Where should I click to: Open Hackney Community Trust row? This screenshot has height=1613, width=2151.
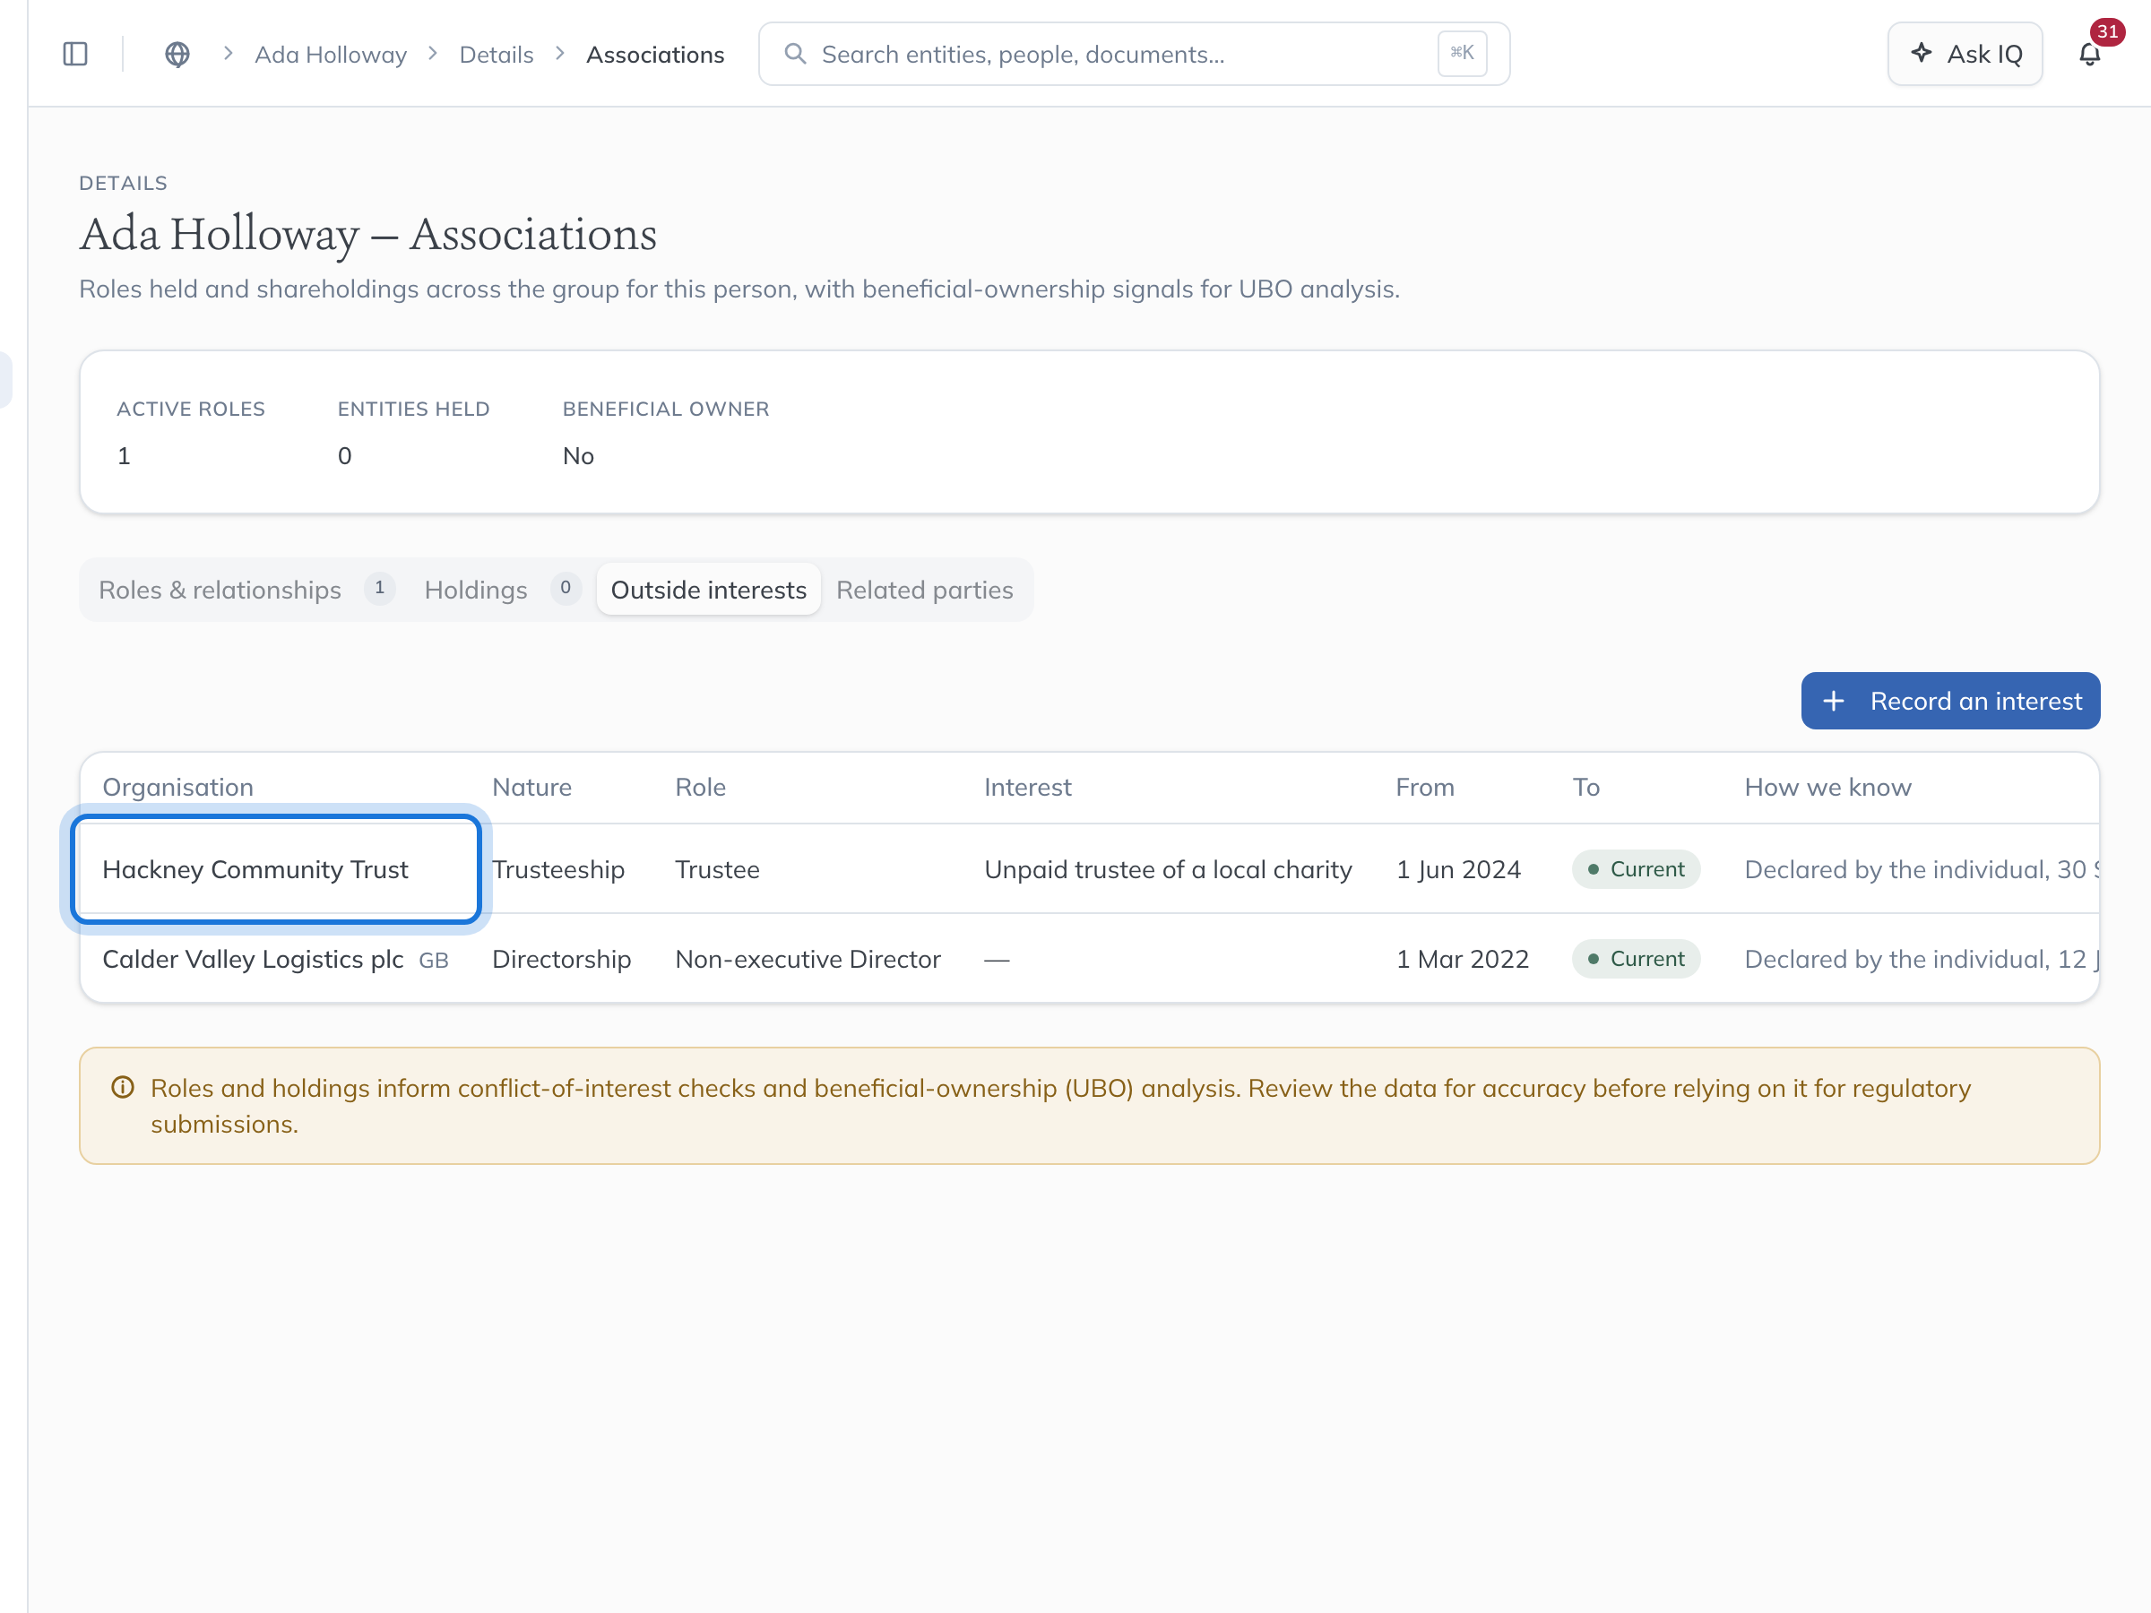coord(1089,869)
